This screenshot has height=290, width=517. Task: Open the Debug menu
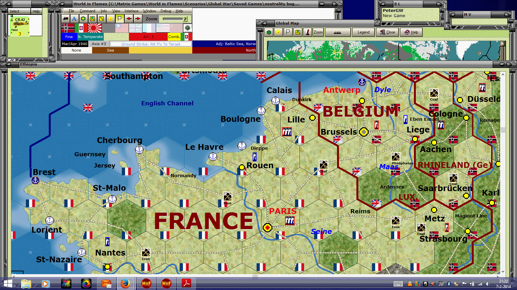(x=166, y=11)
